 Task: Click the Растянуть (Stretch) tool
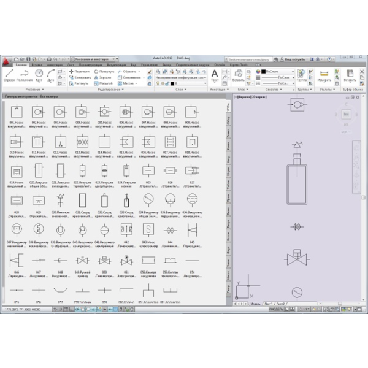click(x=79, y=83)
